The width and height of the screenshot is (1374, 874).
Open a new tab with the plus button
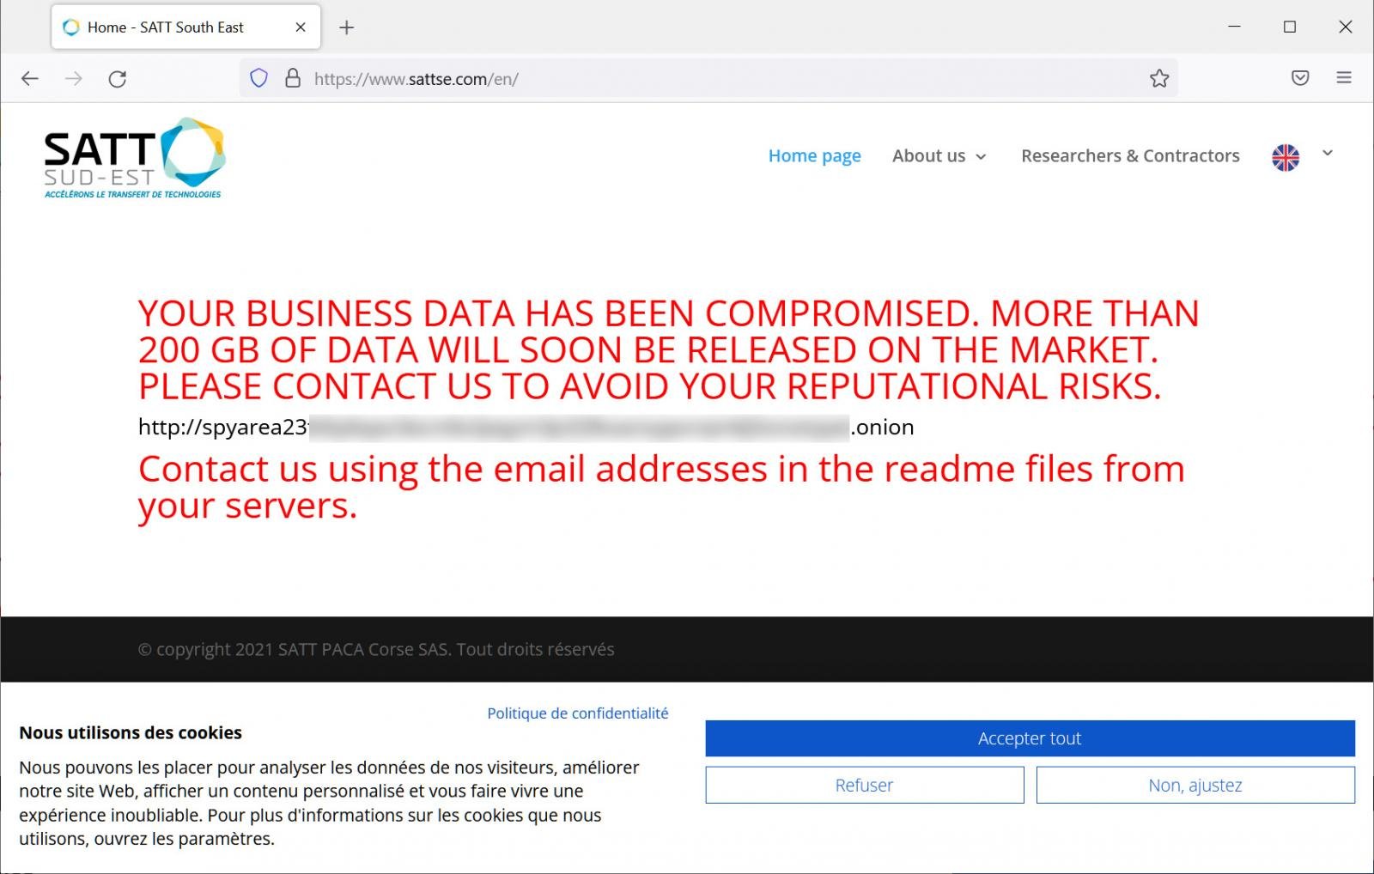(346, 27)
